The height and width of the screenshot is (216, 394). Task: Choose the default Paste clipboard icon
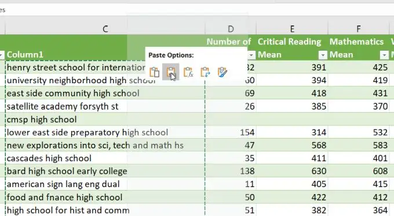(154, 72)
